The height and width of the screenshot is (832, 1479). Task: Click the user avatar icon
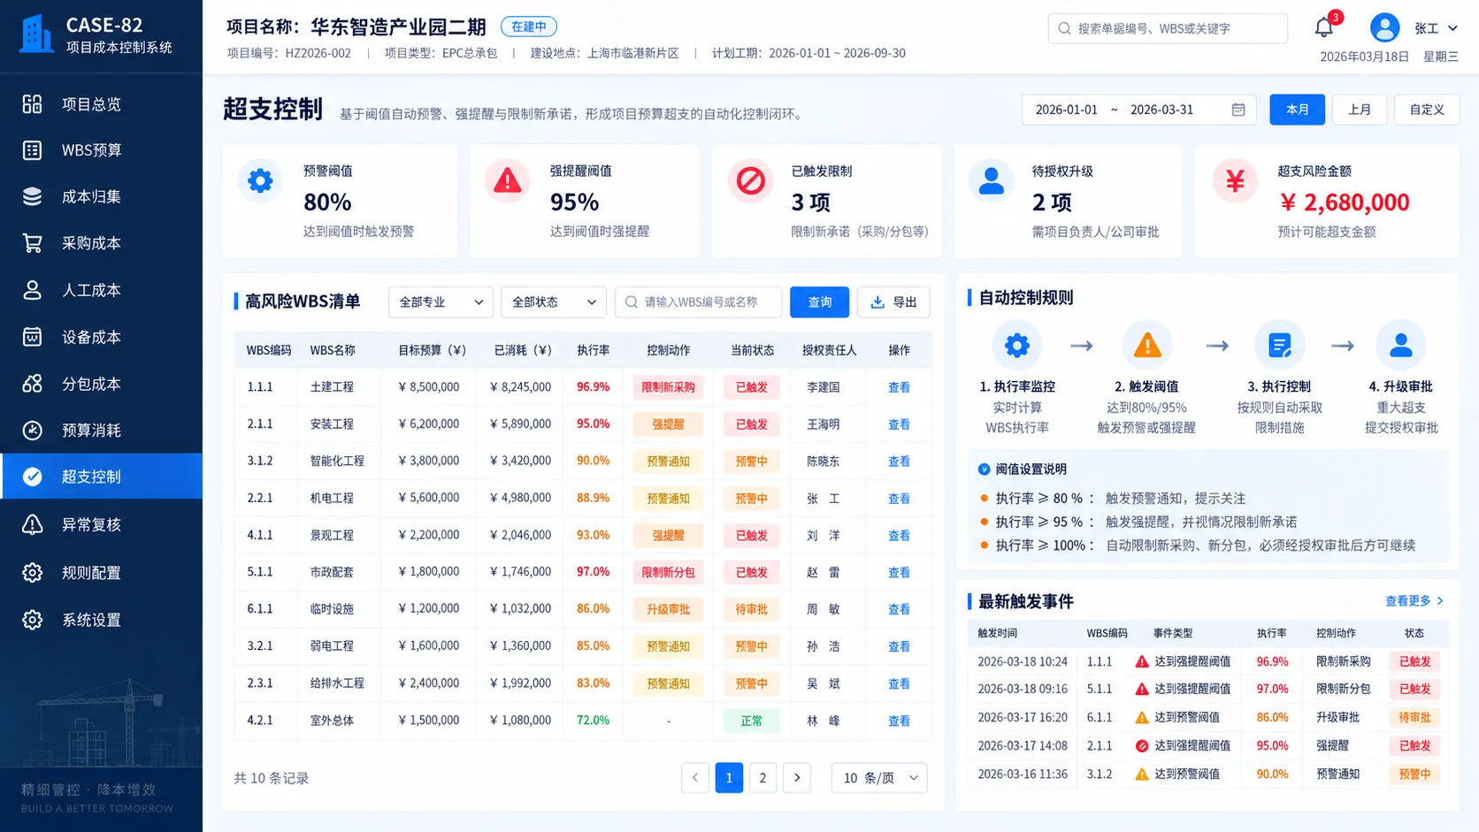click(x=1384, y=27)
